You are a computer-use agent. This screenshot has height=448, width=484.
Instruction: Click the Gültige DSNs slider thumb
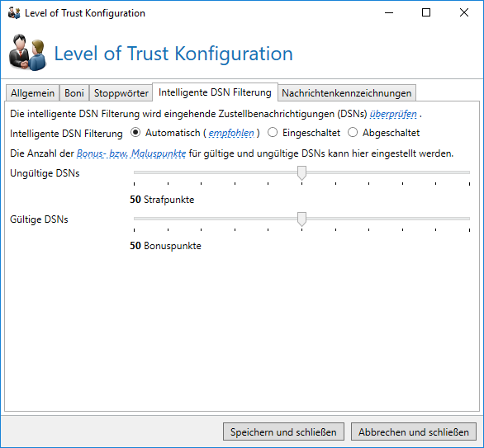point(301,219)
